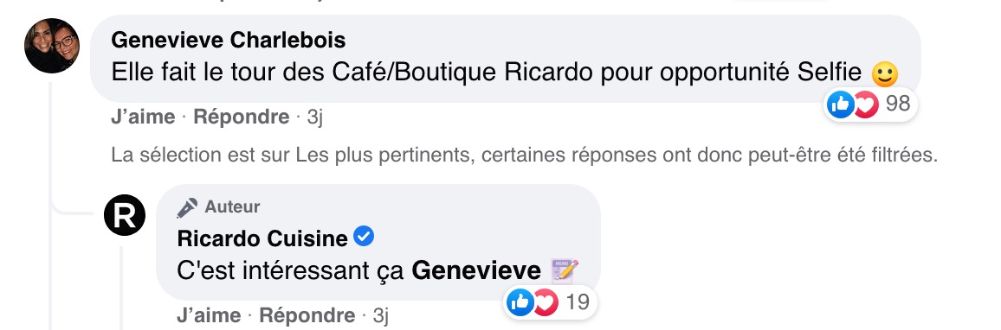Click Répondre under Genevieve's comment
Image resolution: width=1001 pixels, height=330 pixels.
(x=242, y=117)
